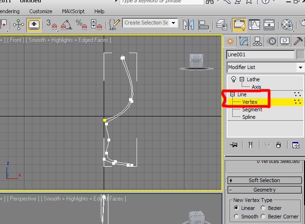This screenshot has width=305, height=224.
Task: Select the Spline sub-object level
Action: pos(249,117)
